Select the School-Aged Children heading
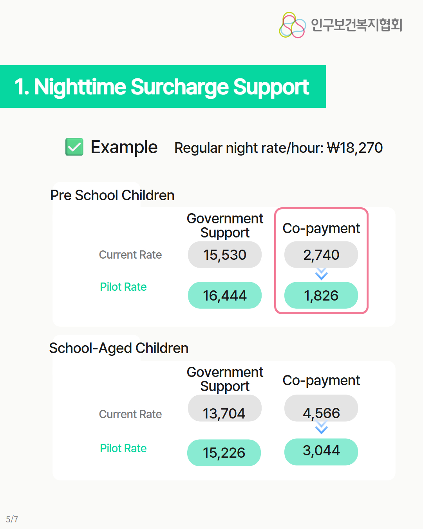 point(119,348)
